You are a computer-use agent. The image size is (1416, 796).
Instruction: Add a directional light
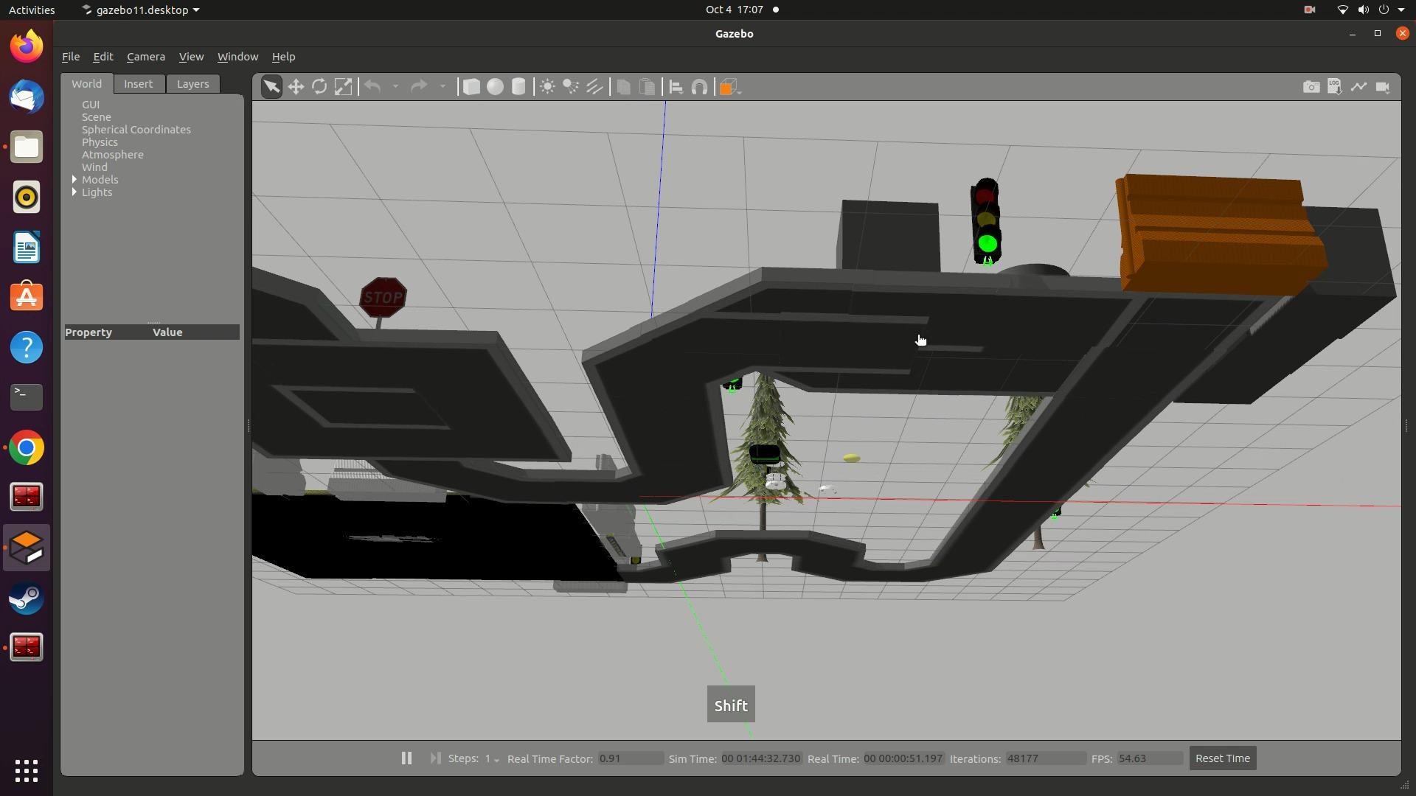594,87
